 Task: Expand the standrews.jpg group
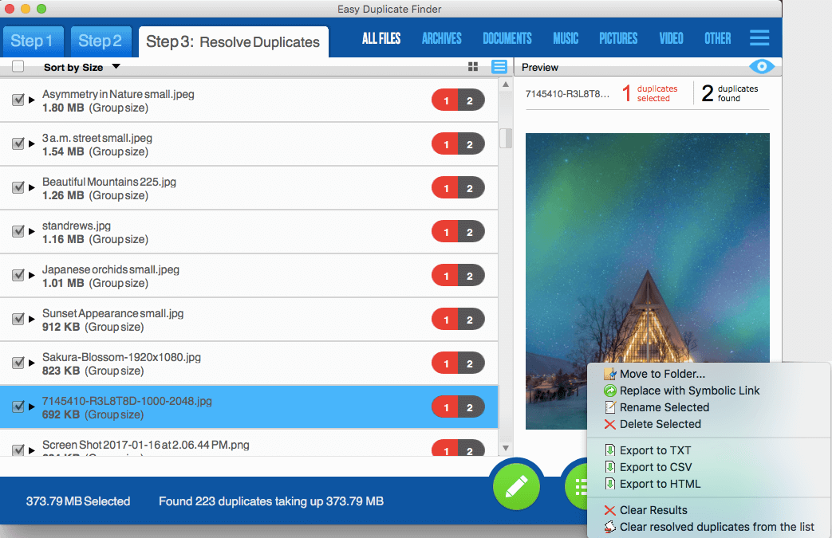[x=32, y=232]
